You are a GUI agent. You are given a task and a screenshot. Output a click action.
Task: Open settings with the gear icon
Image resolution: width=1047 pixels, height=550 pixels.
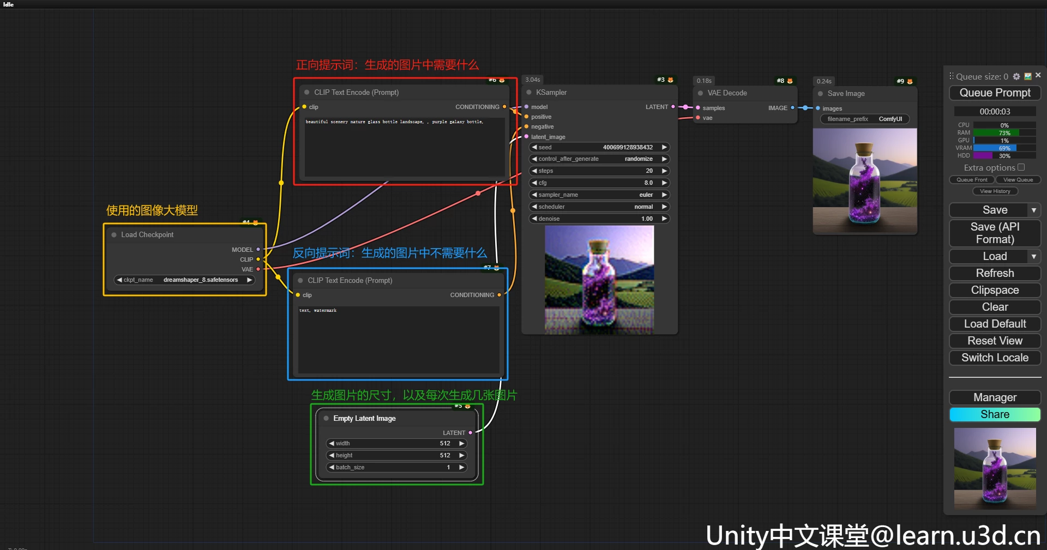tap(1016, 77)
